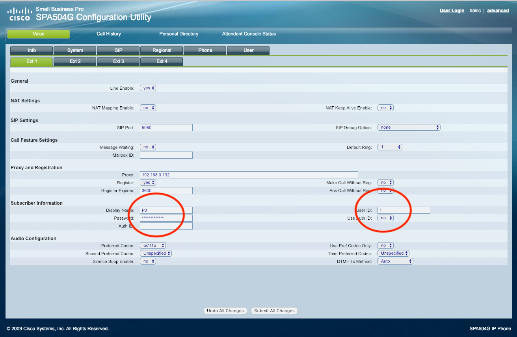Switch to Ext 4 tab
Viewport: 517px width, 337px height.
coord(162,61)
